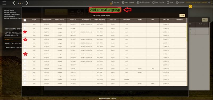Open the hamburger main menu
This screenshot has height=100, width=213.
(x=4, y=3)
